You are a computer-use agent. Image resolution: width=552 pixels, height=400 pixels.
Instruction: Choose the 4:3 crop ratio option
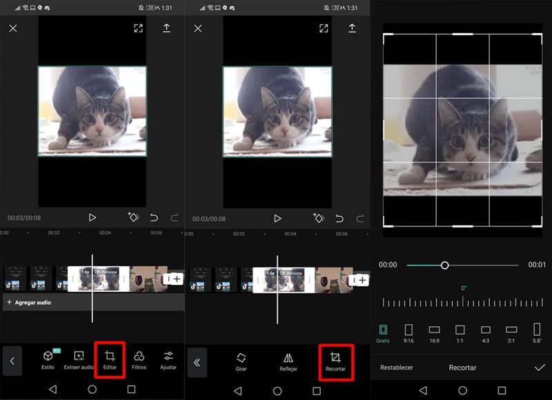tap(486, 333)
